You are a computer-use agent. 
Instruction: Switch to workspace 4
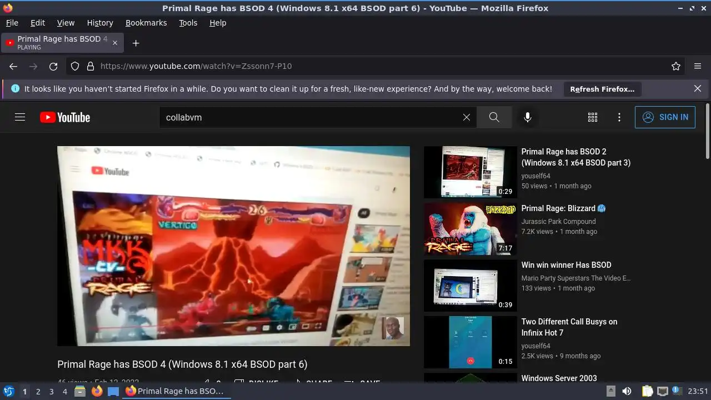click(65, 392)
